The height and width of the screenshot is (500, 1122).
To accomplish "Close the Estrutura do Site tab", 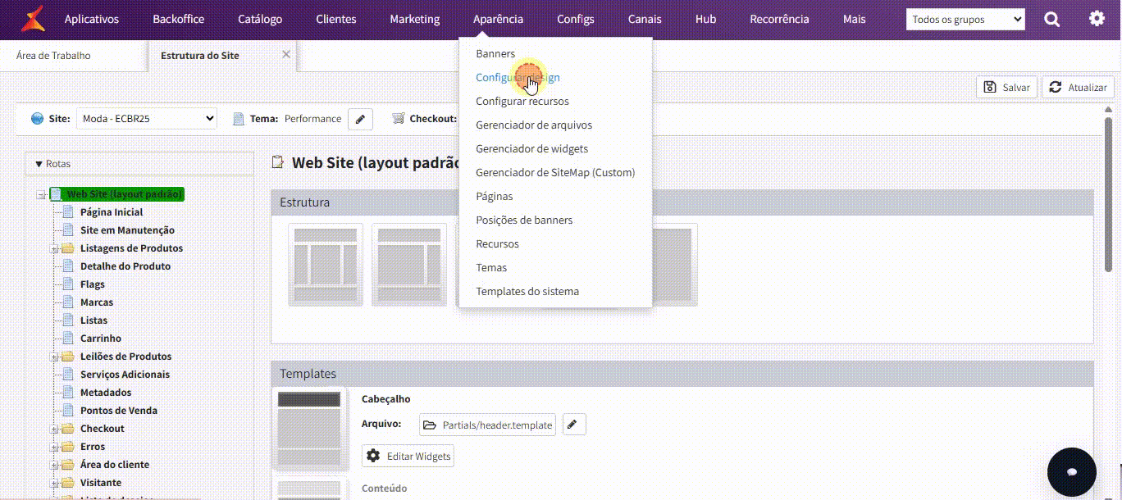I will (286, 54).
